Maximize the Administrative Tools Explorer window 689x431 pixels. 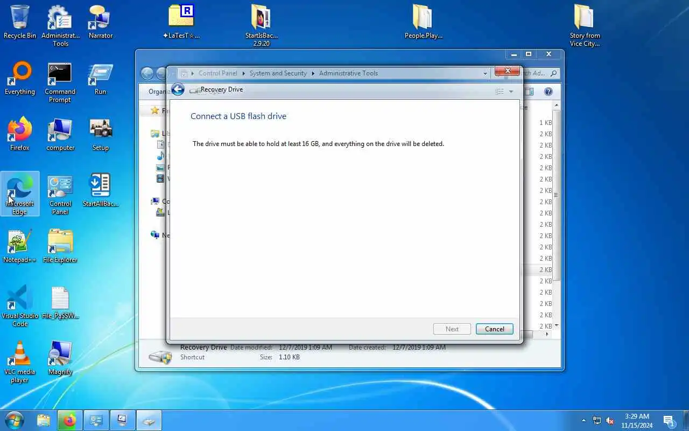(529, 54)
